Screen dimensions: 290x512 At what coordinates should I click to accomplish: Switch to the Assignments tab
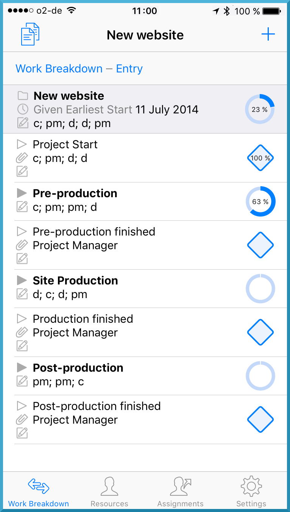180,492
